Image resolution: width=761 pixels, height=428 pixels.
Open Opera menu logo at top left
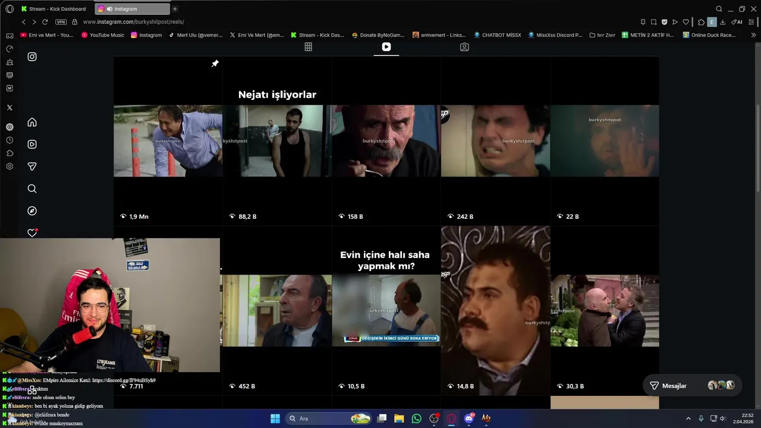pos(10,9)
